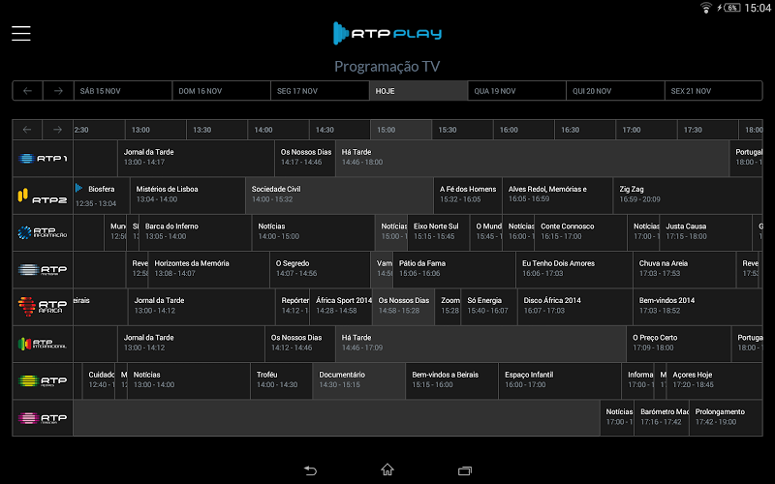Tap the Android home button

(x=387, y=469)
